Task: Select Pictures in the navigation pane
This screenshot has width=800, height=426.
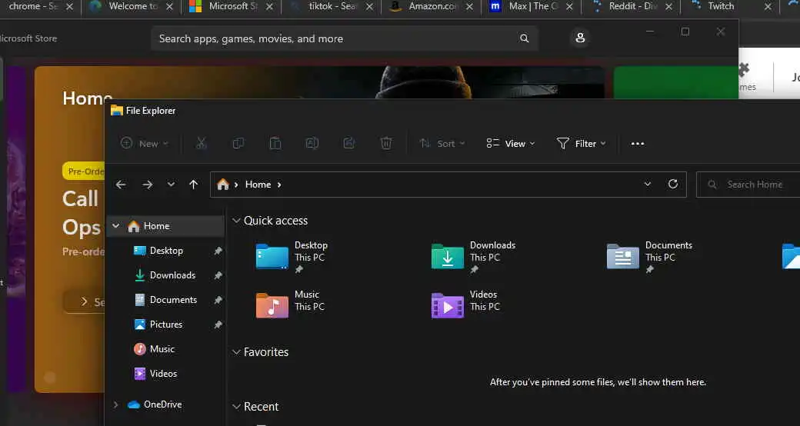Action: 166,324
